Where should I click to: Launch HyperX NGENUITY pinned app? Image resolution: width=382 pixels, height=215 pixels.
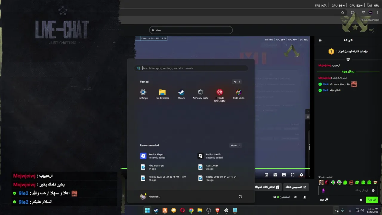click(220, 96)
